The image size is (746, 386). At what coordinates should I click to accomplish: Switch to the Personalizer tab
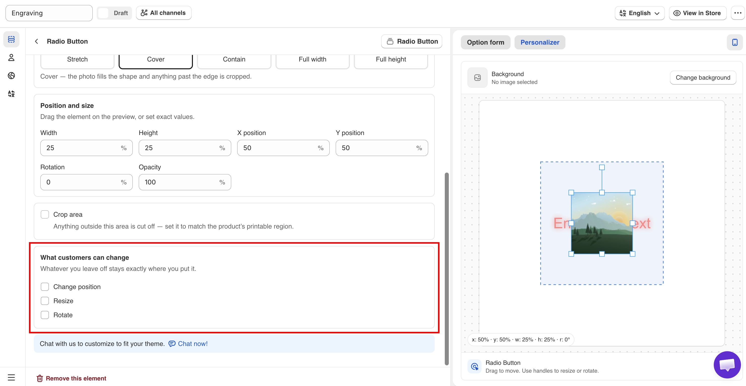(540, 42)
